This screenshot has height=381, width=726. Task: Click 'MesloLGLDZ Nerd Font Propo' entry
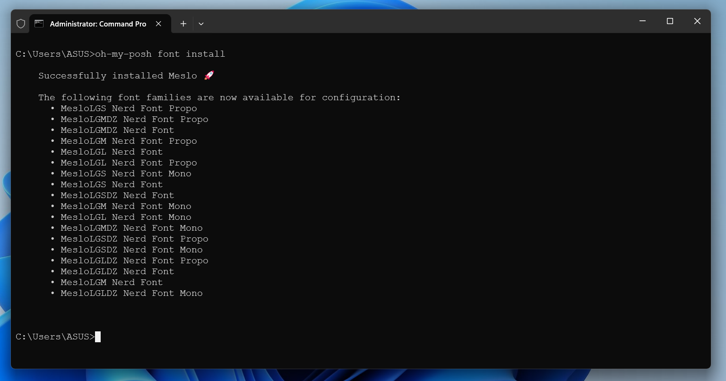(134, 260)
